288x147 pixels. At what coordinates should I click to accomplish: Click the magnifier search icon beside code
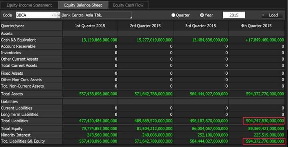[x=58, y=15]
